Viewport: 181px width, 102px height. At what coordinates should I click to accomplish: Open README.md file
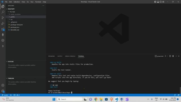click(26, 30)
